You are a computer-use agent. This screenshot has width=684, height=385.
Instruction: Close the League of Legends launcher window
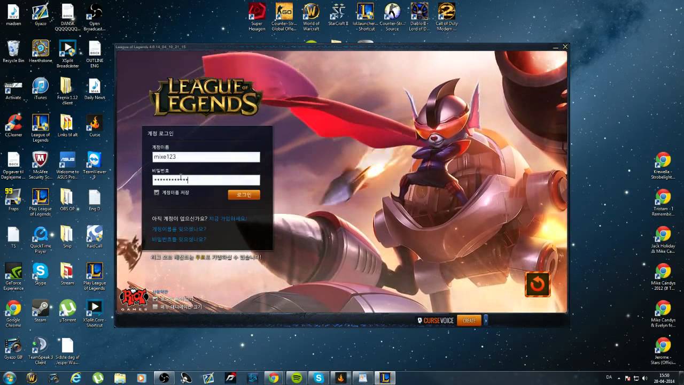click(x=565, y=47)
